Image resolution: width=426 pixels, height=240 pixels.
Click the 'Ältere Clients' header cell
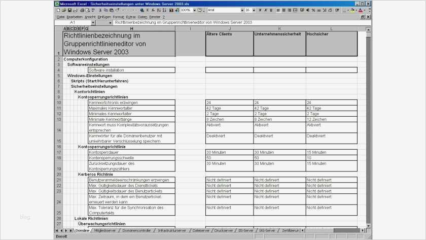229,44
